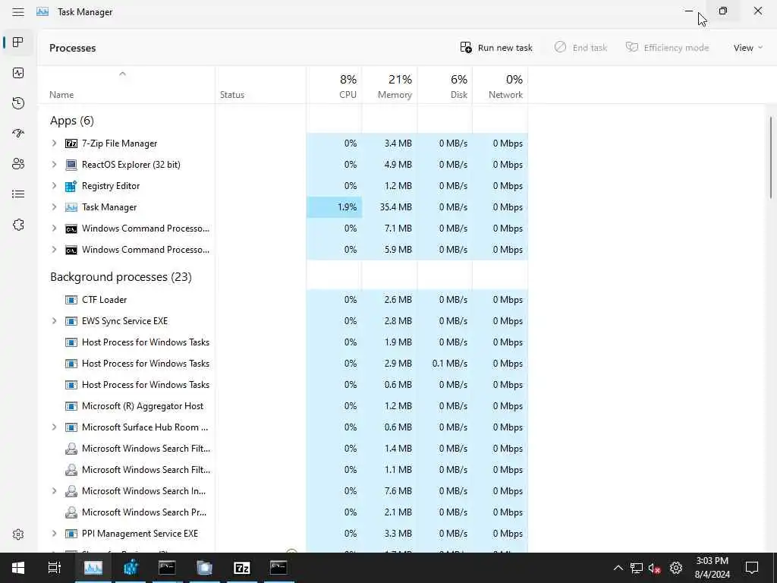Screen dimensions: 777x583
Task: Expand the 7-Zip File Manager process group
Action: [55, 143]
